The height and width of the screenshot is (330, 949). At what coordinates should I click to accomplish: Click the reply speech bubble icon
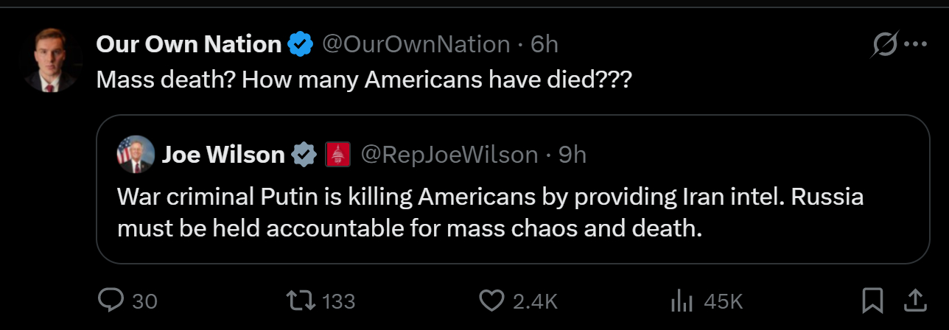(111, 301)
